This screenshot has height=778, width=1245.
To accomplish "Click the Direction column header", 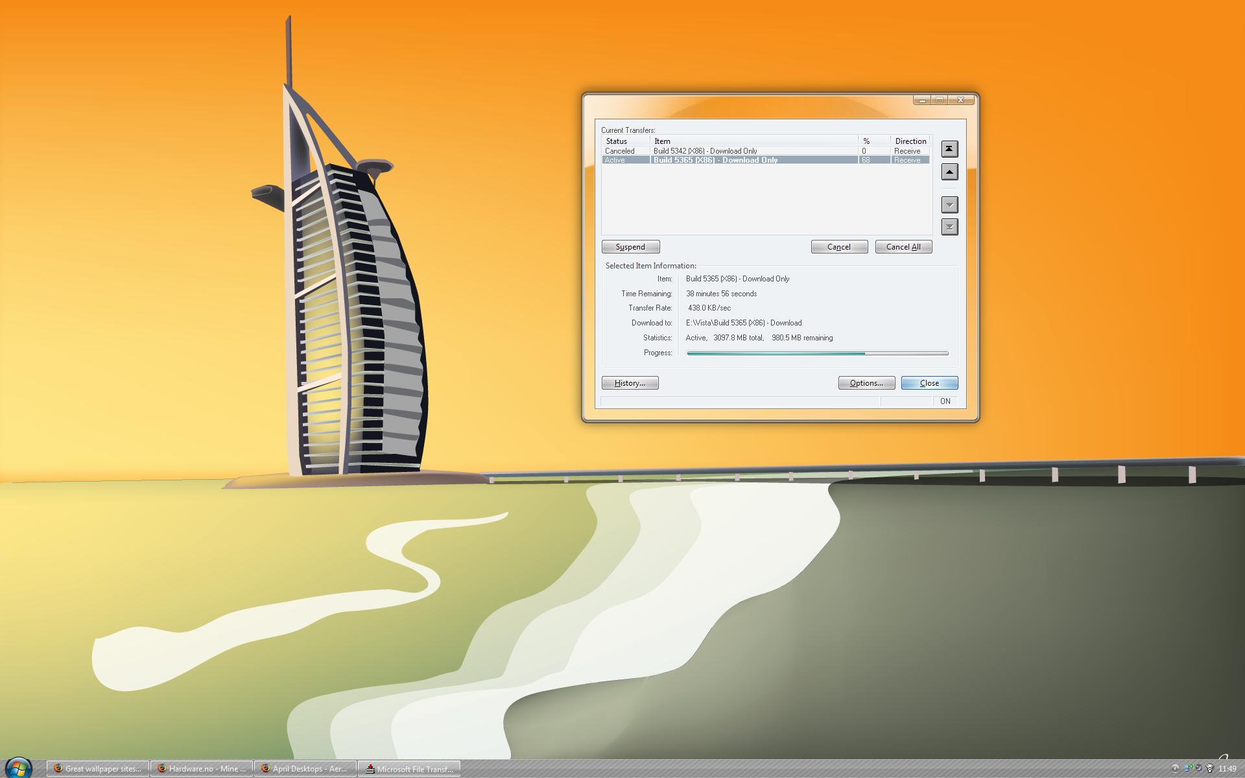I will point(910,141).
